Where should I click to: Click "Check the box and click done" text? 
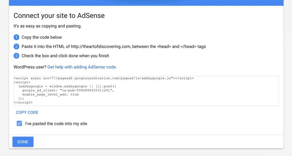tap(65, 56)
